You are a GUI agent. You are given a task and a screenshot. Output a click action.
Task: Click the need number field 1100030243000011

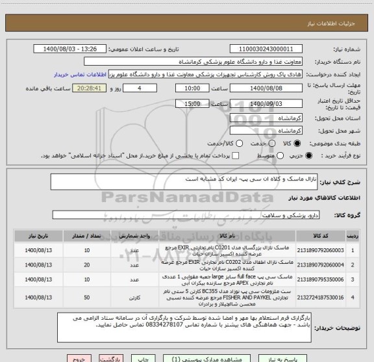tap(266, 49)
